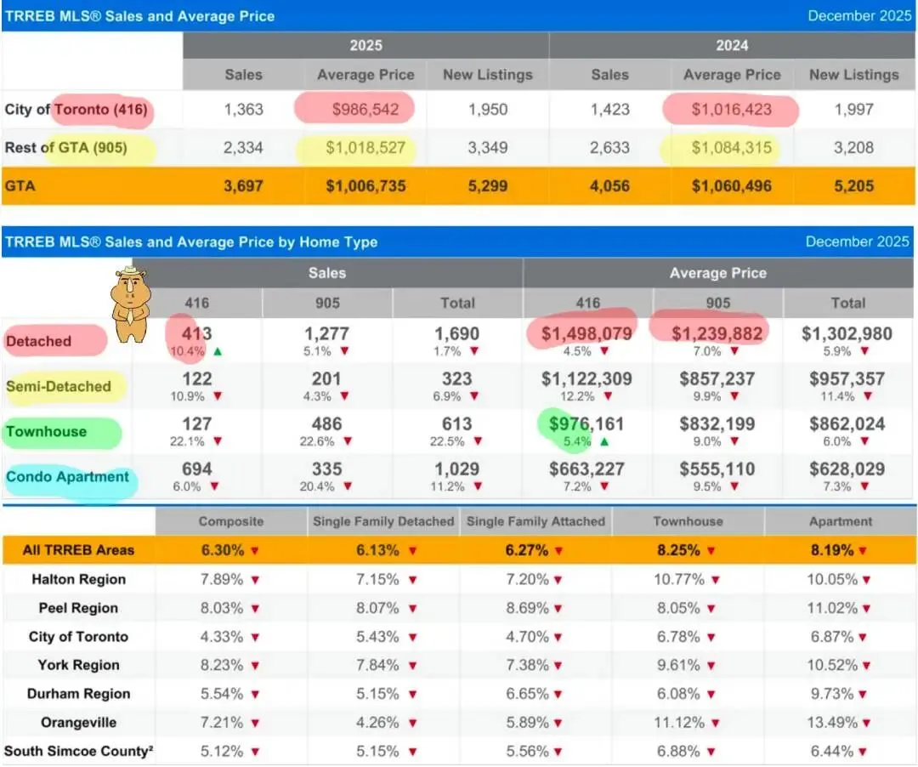
Task: Click GTA 2025 average price $1,006,735
Action: (x=365, y=186)
